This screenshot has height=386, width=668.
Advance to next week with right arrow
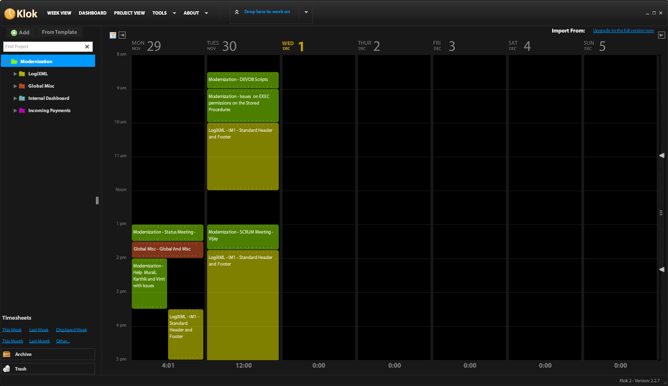click(x=661, y=35)
